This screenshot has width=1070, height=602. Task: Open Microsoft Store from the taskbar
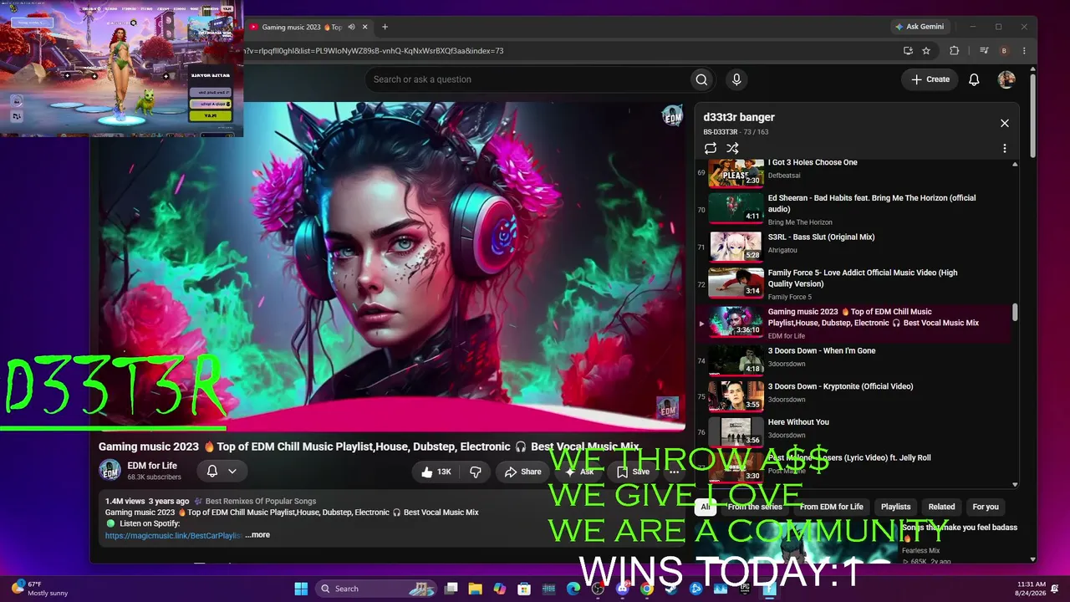(x=524, y=589)
